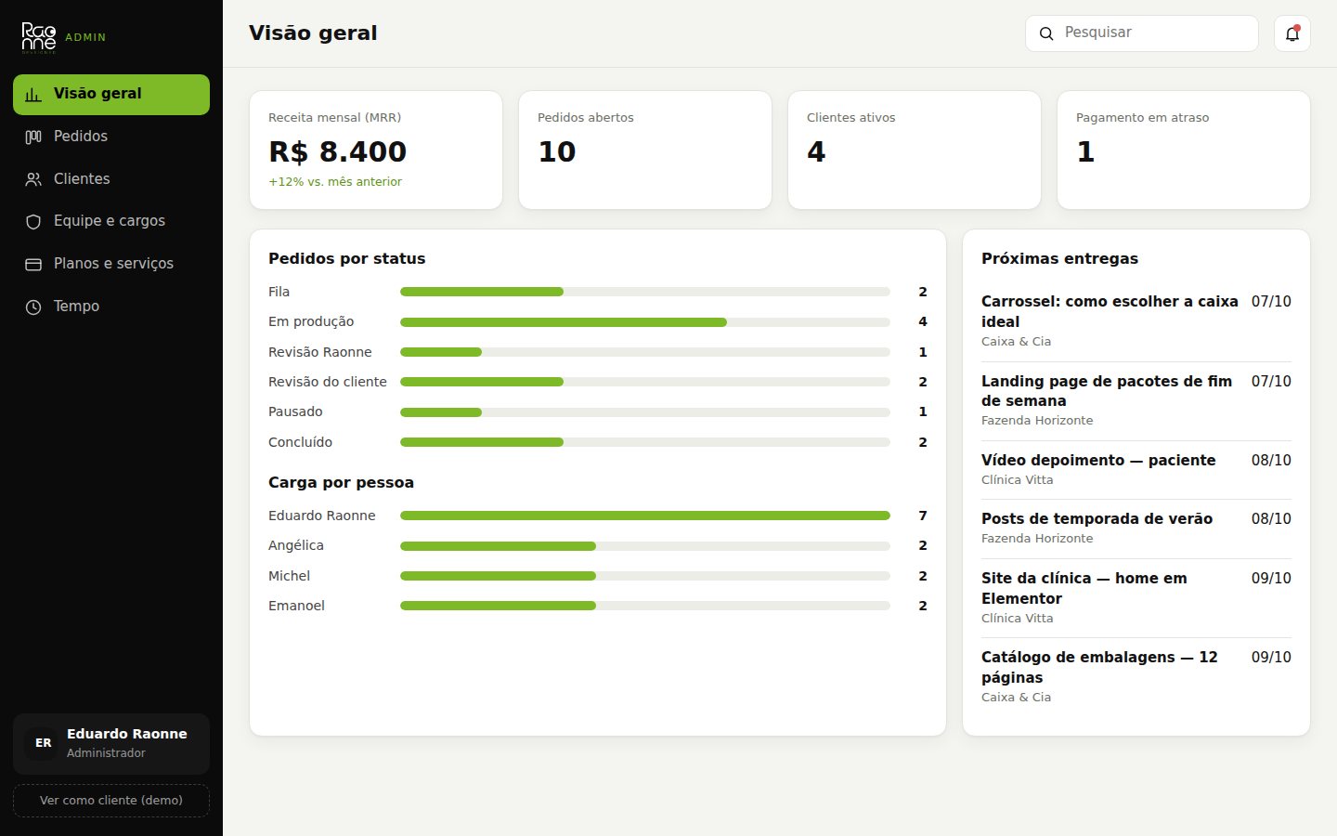Click the bar chart icon beside Visão geral
This screenshot has width=1337, height=836.
(x=33, y=94)
